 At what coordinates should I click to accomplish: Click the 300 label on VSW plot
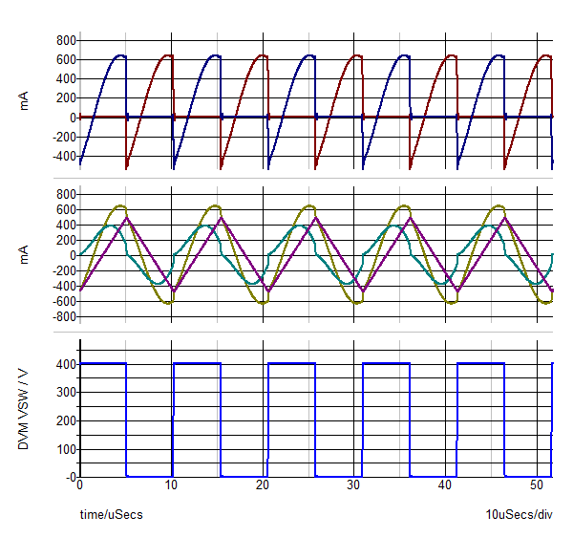coord(66,392)
